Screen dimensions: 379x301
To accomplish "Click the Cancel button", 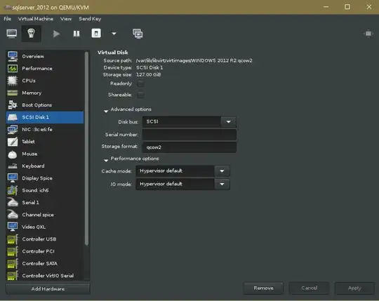I will (x=309, y=288).
